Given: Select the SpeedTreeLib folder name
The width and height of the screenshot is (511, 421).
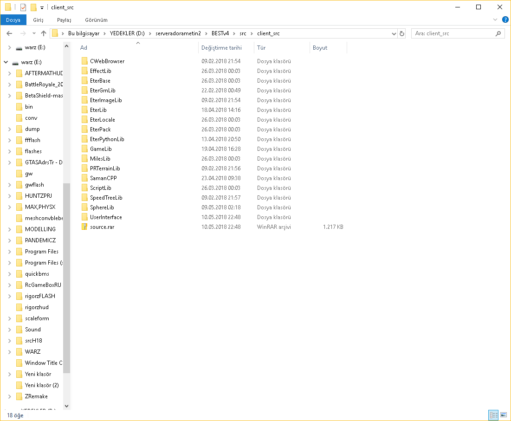Looking at the screenshot, I should (106, 198).
